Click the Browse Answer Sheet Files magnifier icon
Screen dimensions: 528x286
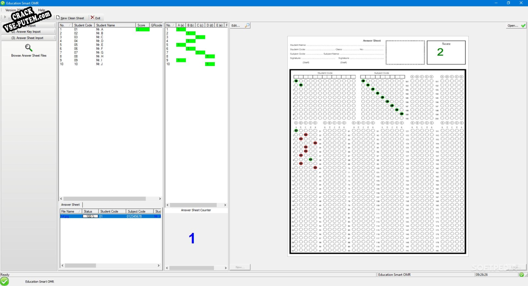click(x=29, y=48)
